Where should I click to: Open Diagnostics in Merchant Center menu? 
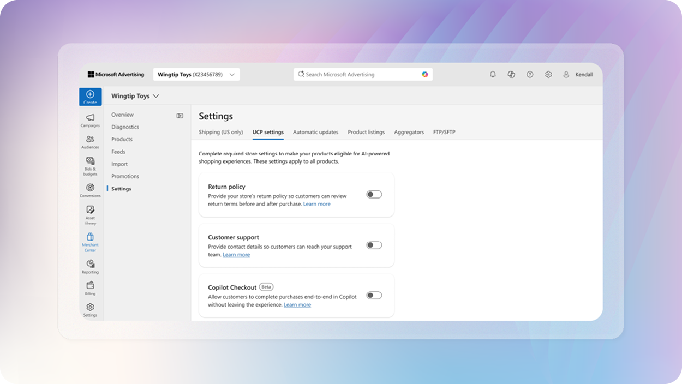click(125, 127)
